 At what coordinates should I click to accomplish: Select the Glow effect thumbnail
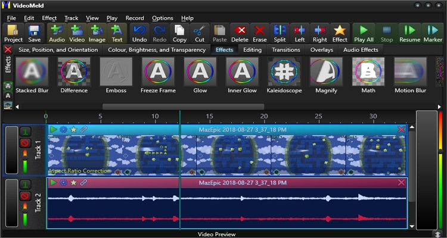point(200,72)
